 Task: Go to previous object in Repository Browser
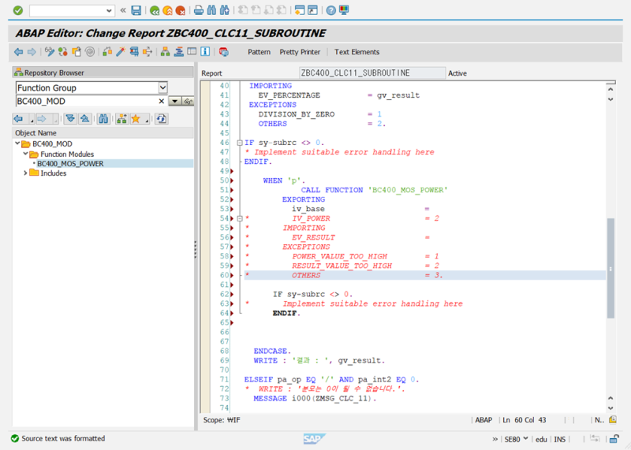coord(18,119)
